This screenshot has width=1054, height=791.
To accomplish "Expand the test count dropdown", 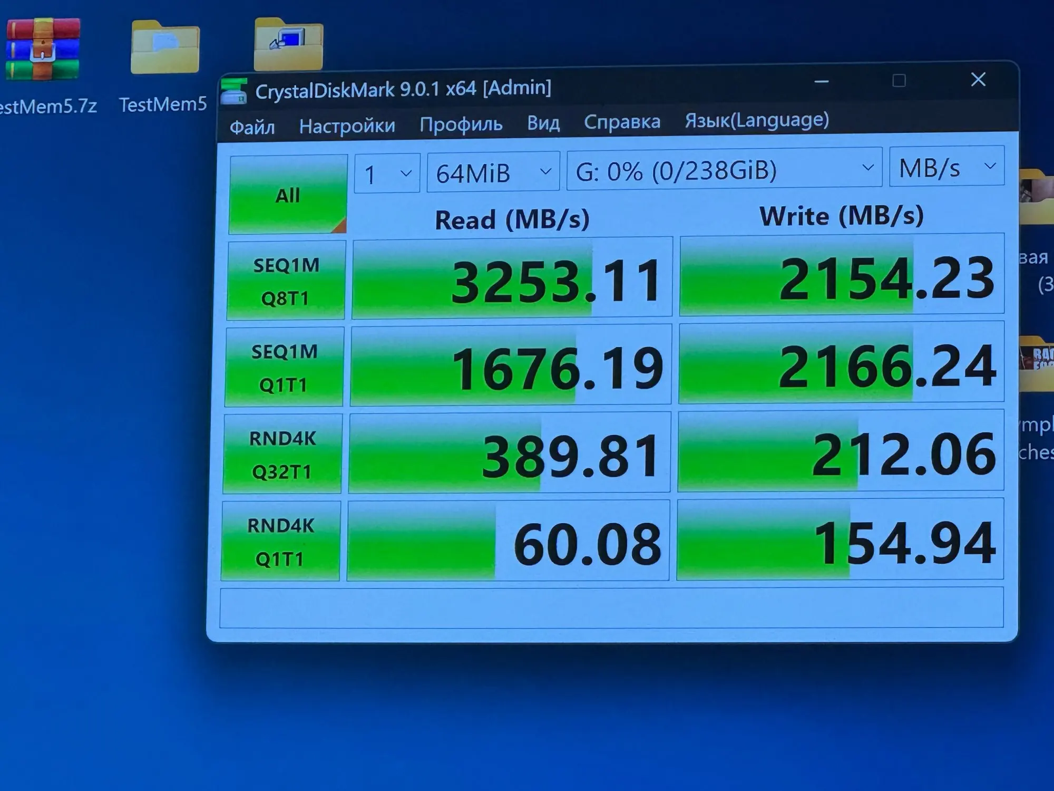I will coord(387,173).
